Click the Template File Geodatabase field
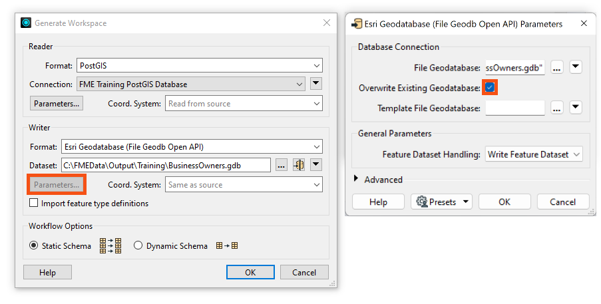Image resolution: width=601 pixels, height=304 pixels. click(x=515, y=108)
